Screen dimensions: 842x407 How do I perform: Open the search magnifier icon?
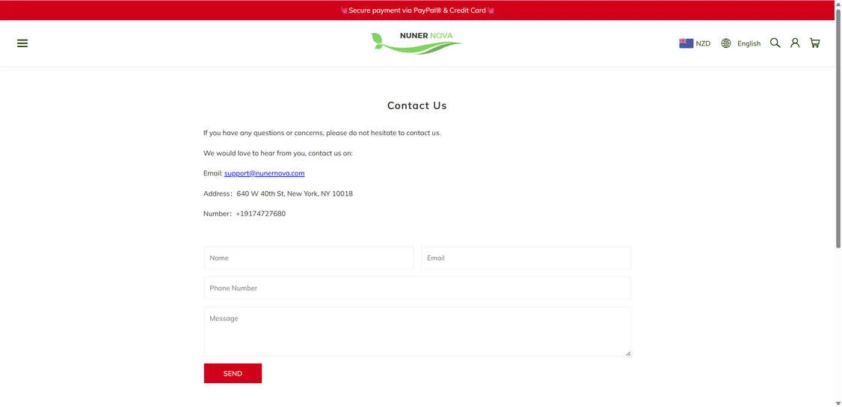pyautogui.click(x=775, y=43)
